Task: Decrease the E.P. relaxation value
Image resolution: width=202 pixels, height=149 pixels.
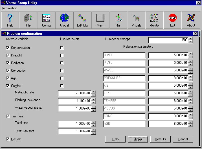Action: pos(190,95)
